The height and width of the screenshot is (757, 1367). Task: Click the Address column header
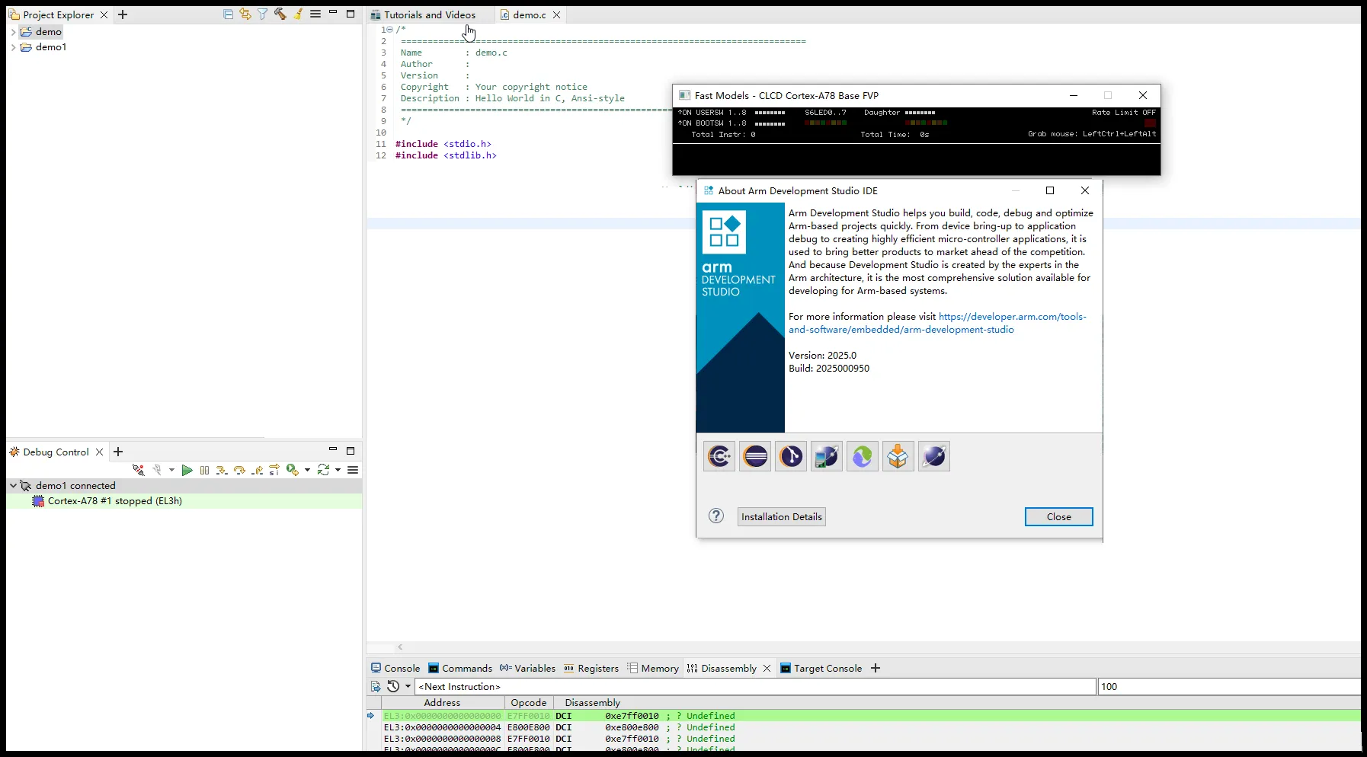pos(442,702)
